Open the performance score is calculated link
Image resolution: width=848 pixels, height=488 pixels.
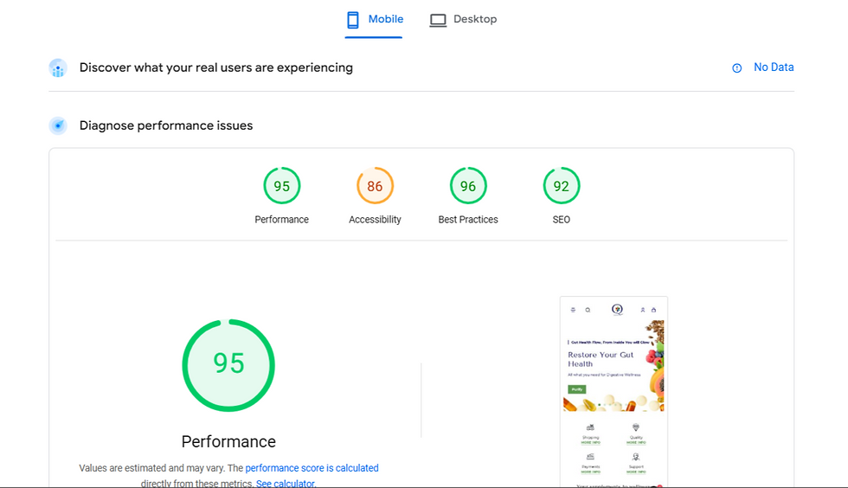point(312,468)
